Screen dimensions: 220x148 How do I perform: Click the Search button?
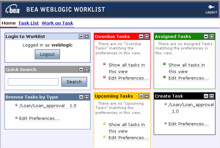(x=74, y=82)
